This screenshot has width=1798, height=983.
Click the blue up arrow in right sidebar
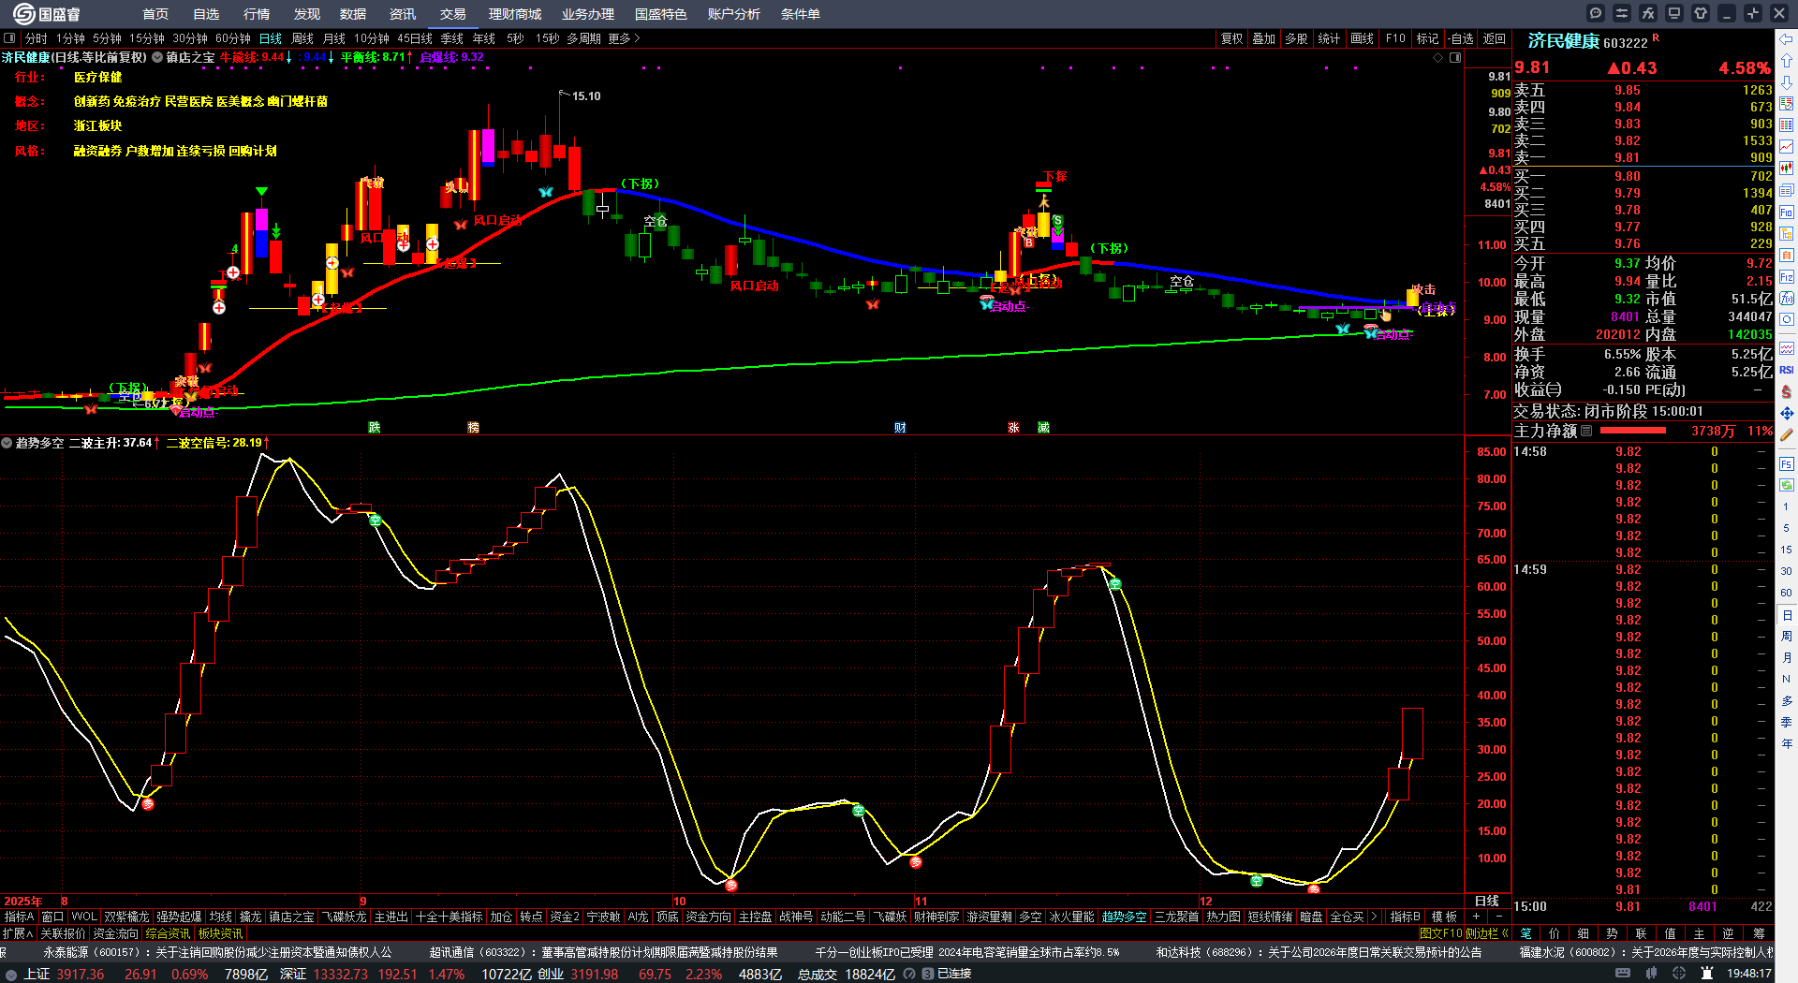point(1787,60)
